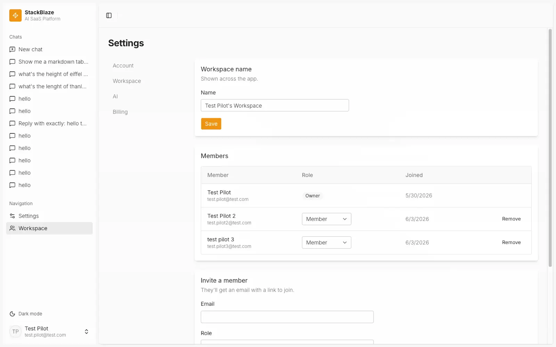The width and height of the screenshot is (556, 347).
Task: Click the orange Save button
Action: 211,124
